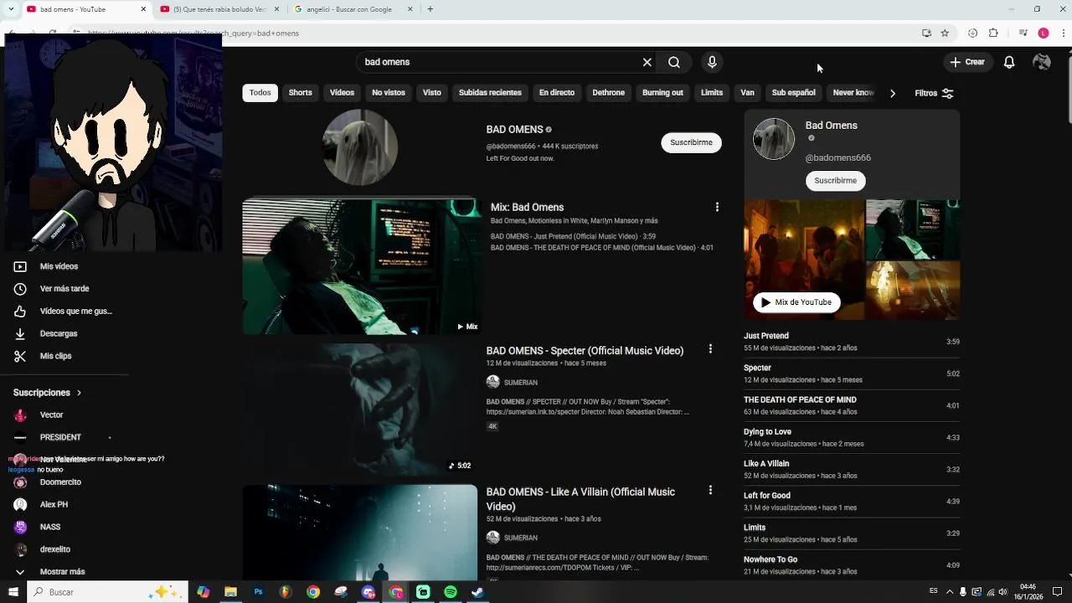Open Doomercito subscription channel

tap(60, 482)
